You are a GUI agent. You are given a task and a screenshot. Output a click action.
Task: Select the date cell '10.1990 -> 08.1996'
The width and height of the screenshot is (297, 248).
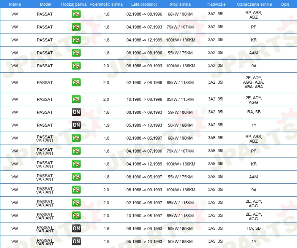coord(144,99)
